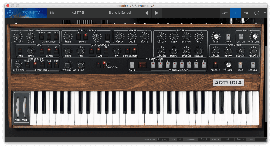This screenshot has height=148, width=272.
Task: Toggle the A440 reference tone switch
Action: (x=228, y=37)
